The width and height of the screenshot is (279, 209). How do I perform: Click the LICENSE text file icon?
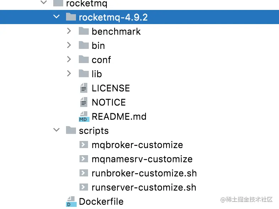click(x=84, y=88)
